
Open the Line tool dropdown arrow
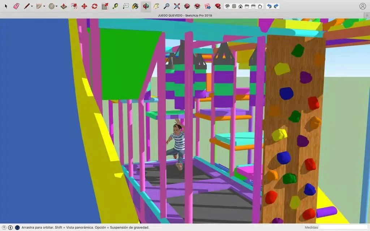click(32, 6)
